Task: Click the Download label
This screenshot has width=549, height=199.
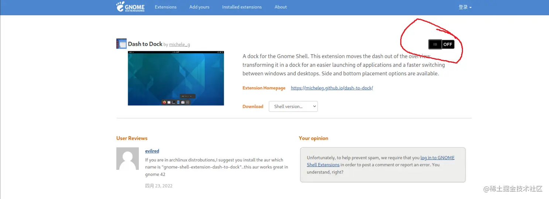Action: coord(253,106)
